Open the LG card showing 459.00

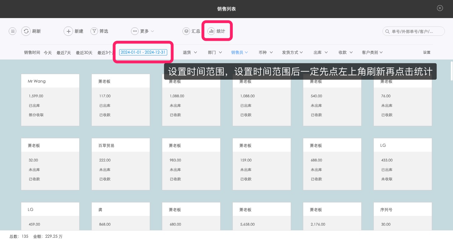(50, 216)
